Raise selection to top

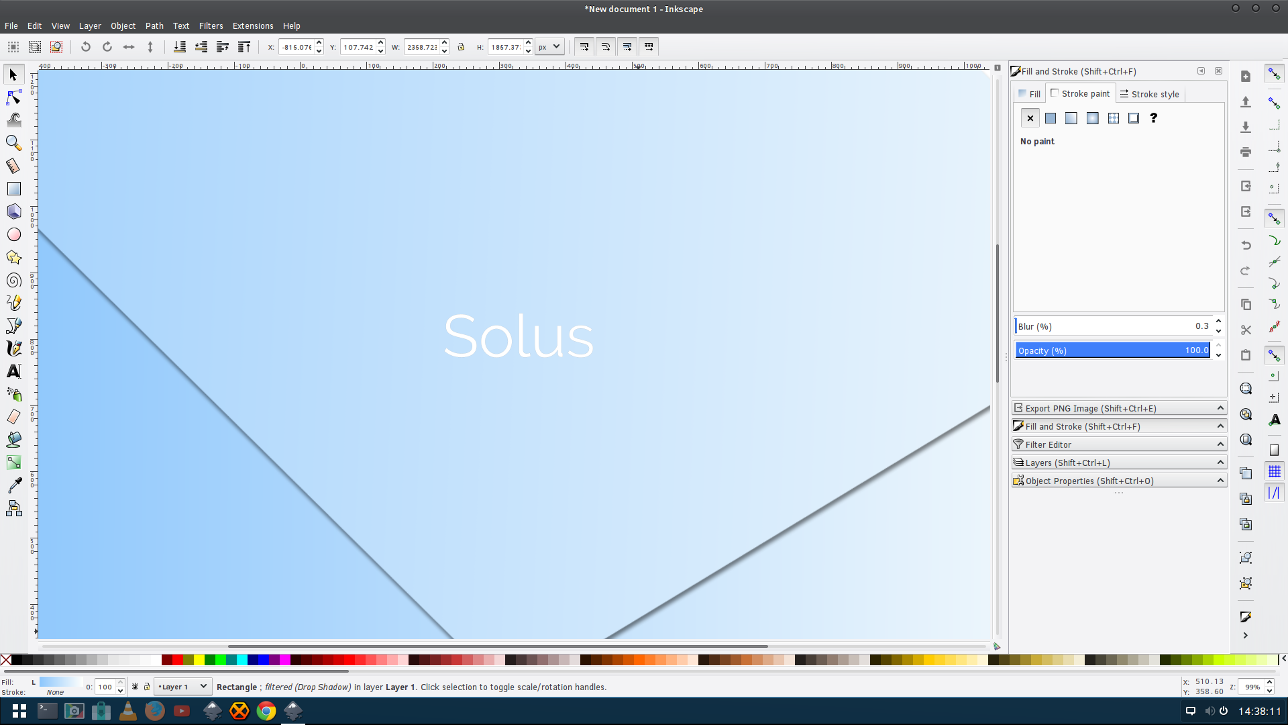[244, 47]
